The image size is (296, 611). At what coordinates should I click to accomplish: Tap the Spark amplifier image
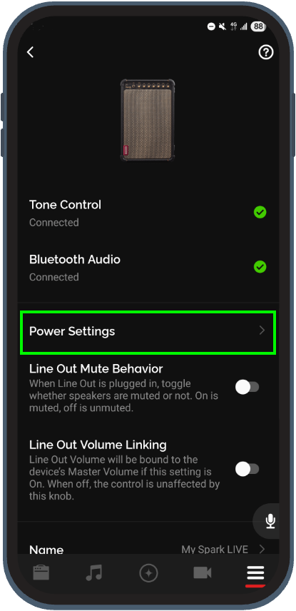[x=147, y=120]
